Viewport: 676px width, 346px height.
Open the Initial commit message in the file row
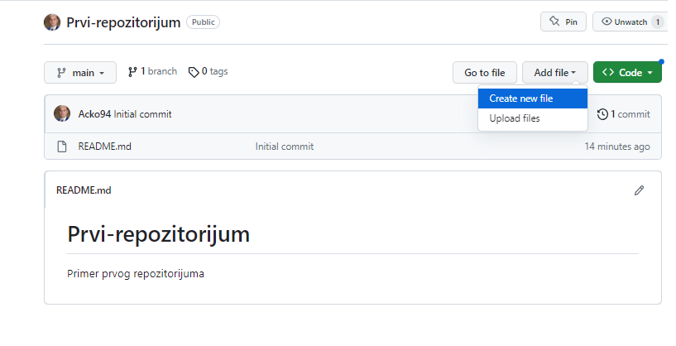(285, 147)
